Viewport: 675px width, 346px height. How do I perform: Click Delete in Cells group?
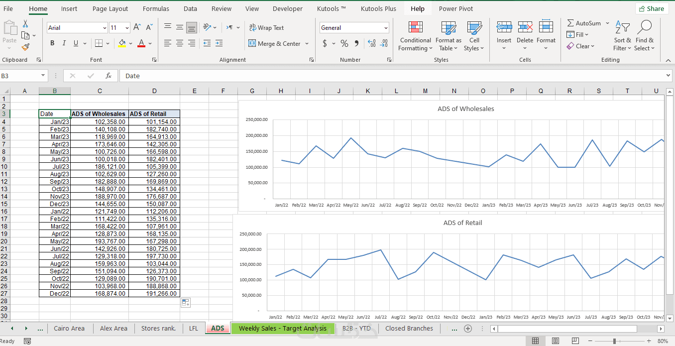pos(525,36)
